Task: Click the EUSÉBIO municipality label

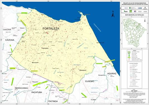Action: pos(90,81)
